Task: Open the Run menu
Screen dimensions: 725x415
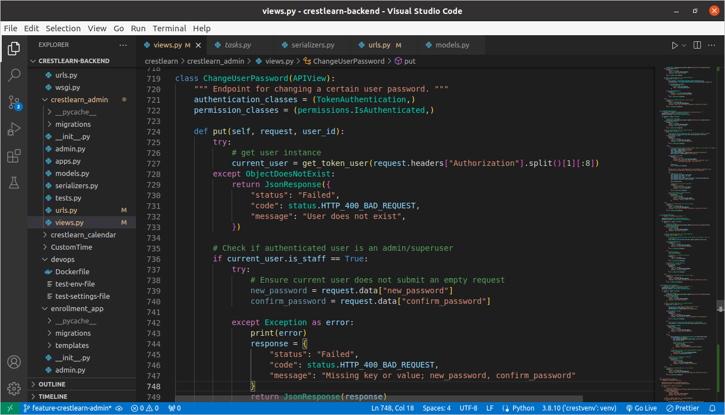Action: (x=138, y=28)
